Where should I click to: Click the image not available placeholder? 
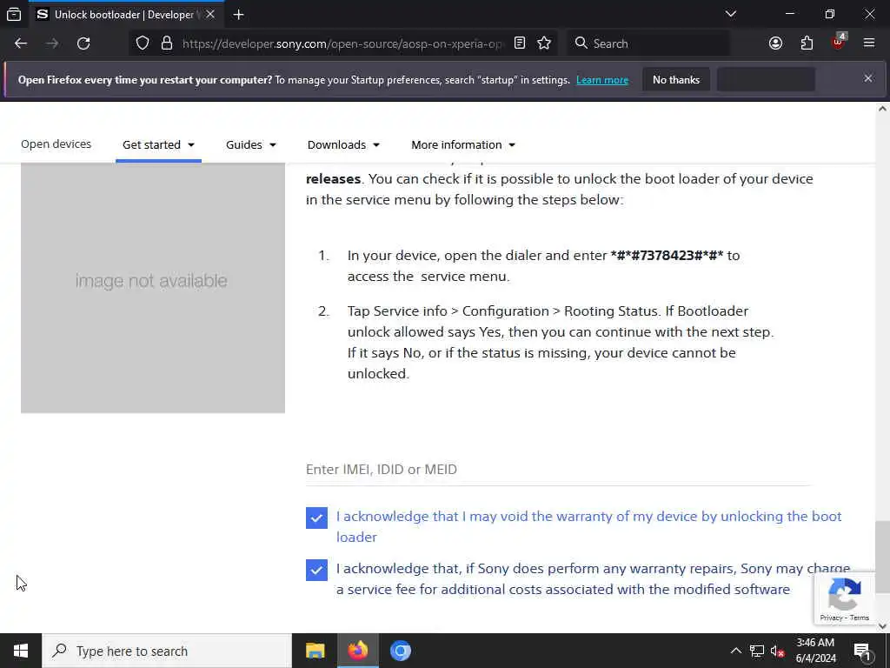click(153, 287)
